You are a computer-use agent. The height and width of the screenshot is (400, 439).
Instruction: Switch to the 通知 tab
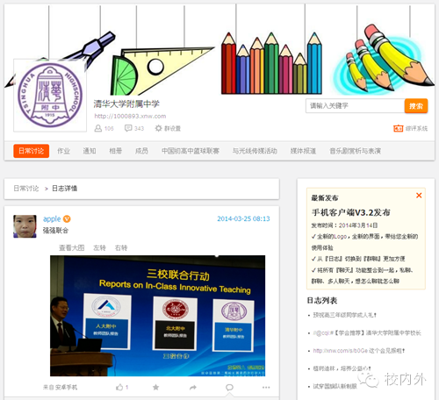[x=90, y=151]
